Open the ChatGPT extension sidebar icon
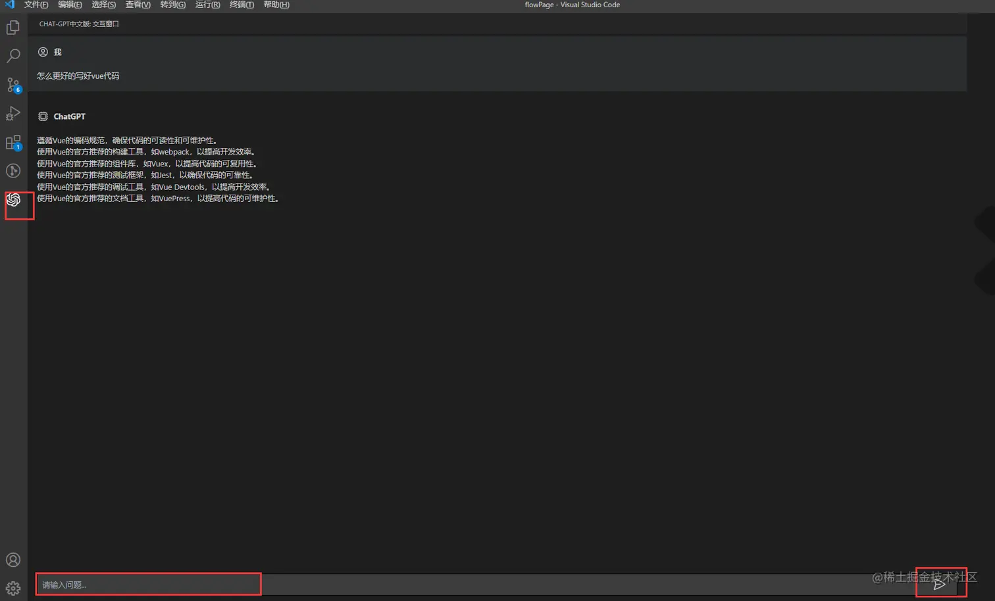The image size is (995, 601). 13,200
